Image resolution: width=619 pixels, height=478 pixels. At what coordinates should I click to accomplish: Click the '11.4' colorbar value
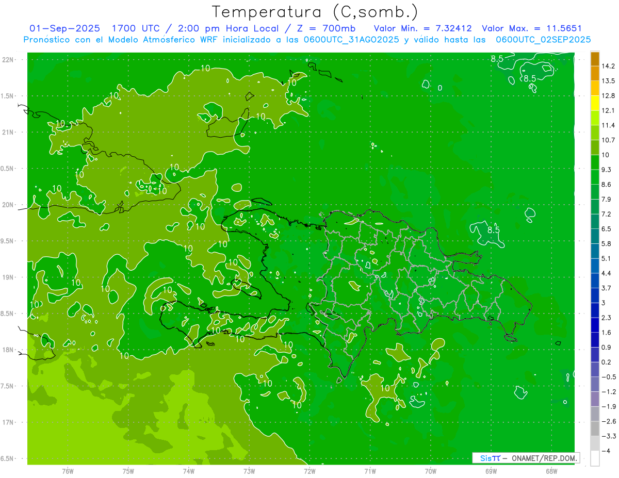(609, 125)
